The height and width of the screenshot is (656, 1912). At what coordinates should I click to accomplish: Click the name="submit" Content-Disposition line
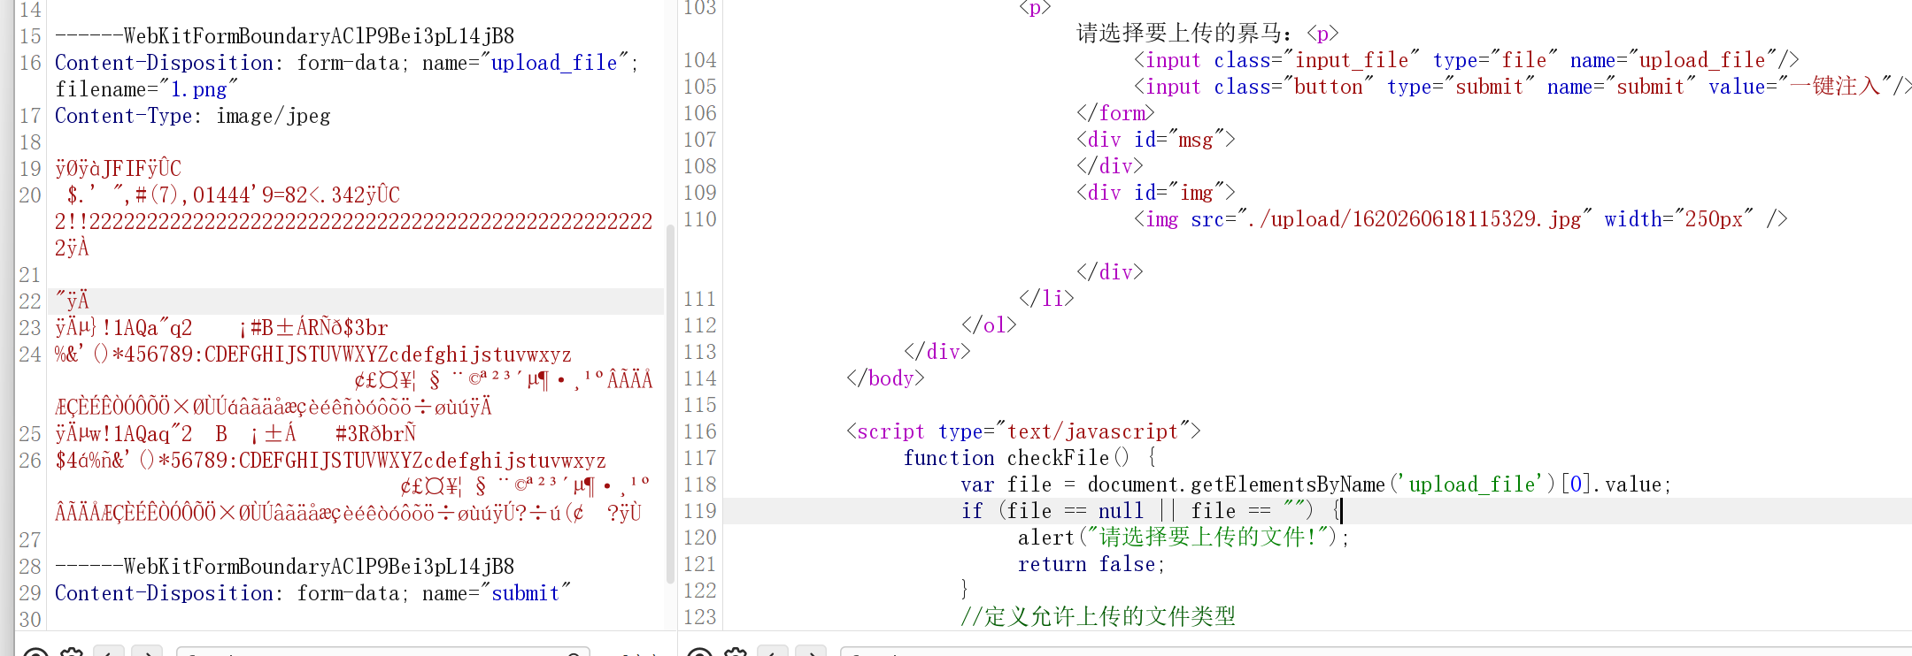(x=312, y=593)
